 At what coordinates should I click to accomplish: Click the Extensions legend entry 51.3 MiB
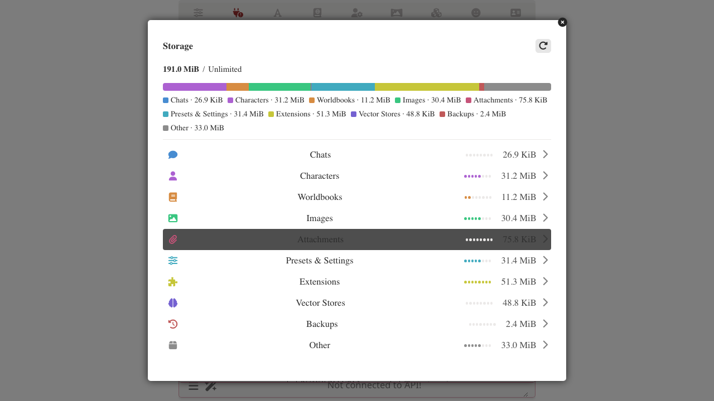(307, 114)
